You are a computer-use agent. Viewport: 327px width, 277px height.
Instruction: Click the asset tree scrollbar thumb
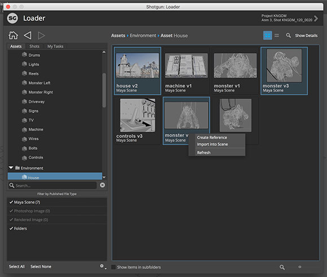click(x=104, y=90)
